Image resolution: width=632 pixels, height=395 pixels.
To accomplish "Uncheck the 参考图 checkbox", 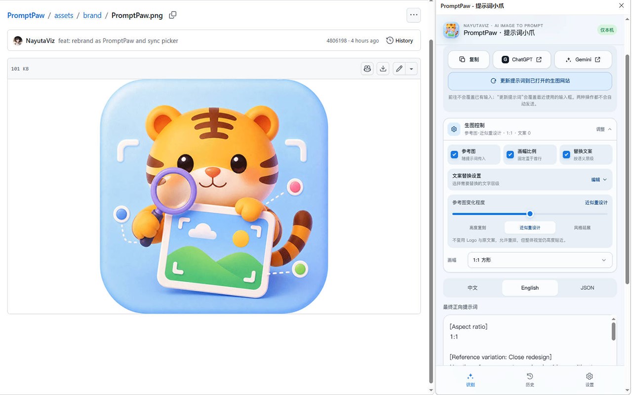I will point(454,155).
